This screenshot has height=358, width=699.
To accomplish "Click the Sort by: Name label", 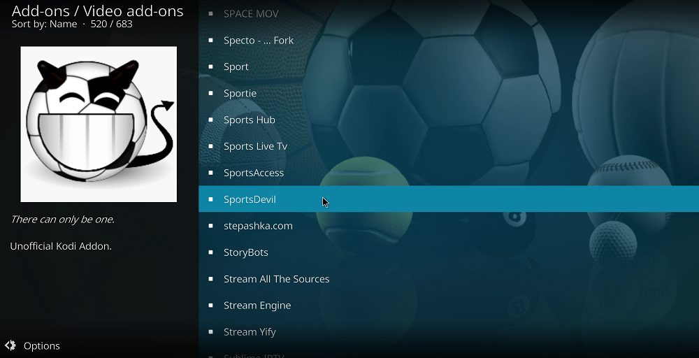I will [x=44, y=24].
